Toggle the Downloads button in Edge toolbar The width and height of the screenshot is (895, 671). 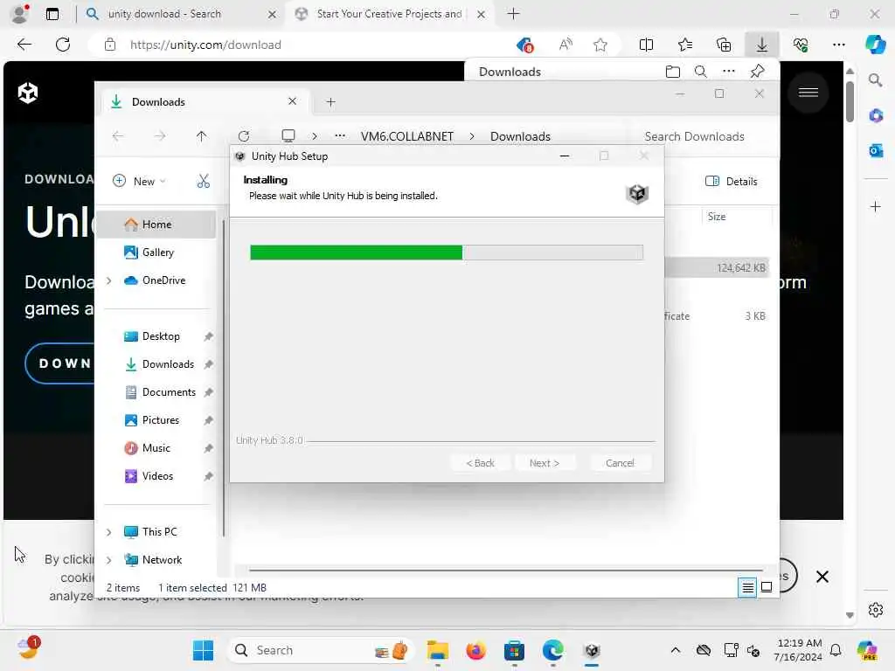[x=762, y=45]
